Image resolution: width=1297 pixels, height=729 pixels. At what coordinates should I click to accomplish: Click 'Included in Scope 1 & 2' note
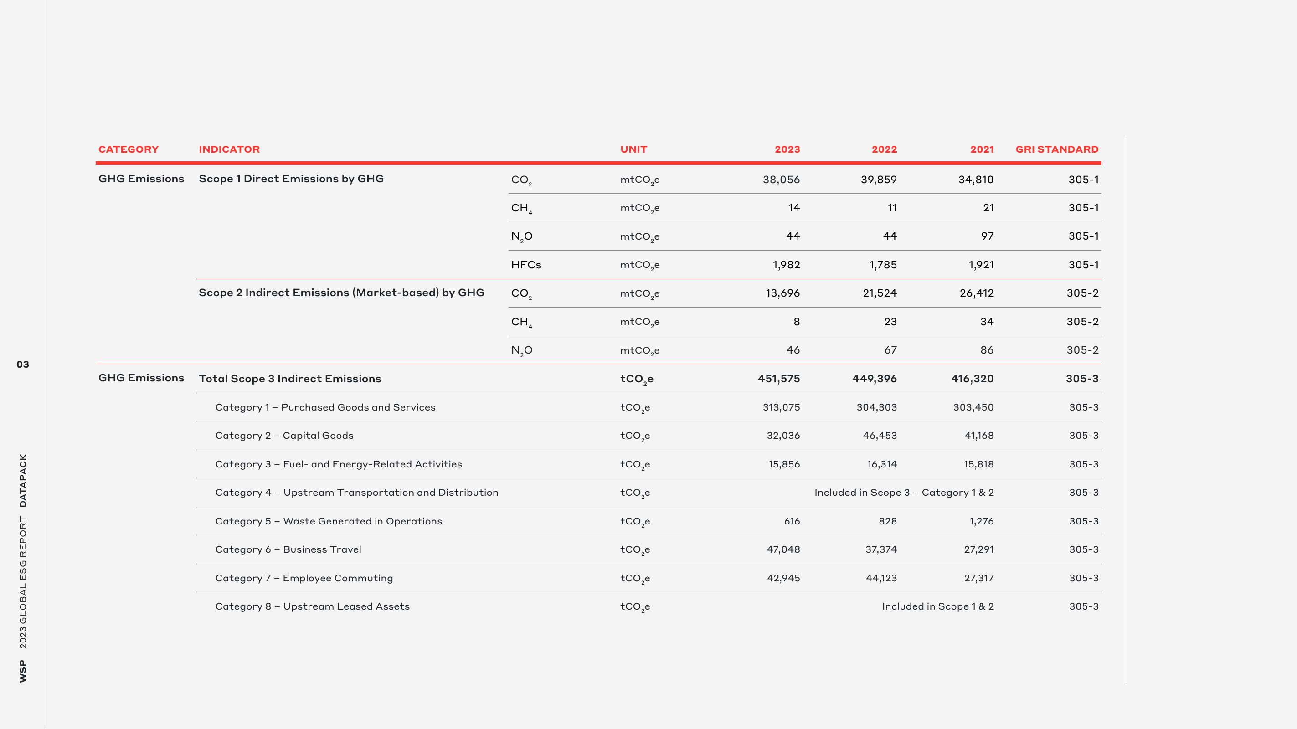click(x=937, y=606)
